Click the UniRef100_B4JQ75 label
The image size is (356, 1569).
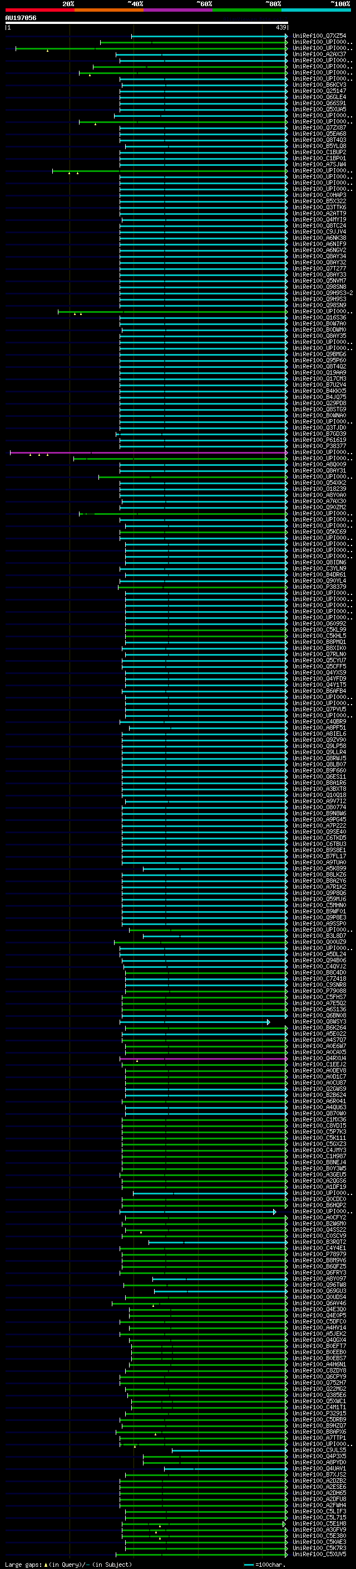tap(319, 397)
